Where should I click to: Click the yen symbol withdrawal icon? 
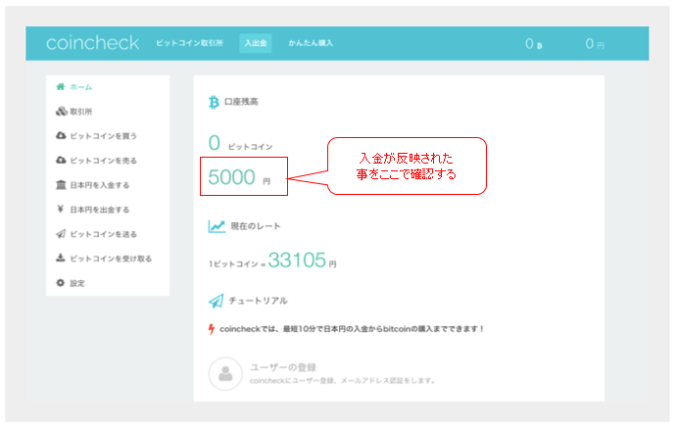61,210
